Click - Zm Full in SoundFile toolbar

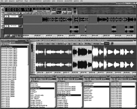point(59,44)
